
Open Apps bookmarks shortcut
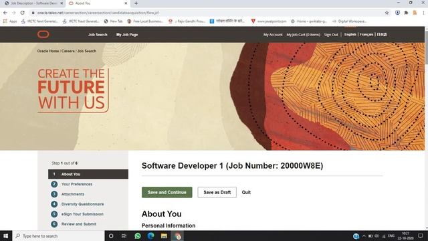[10, 21]
